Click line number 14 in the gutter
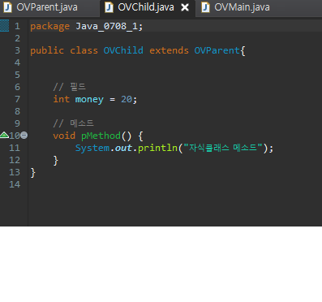This screenshot has height=302, width=322. coord(15,184)
